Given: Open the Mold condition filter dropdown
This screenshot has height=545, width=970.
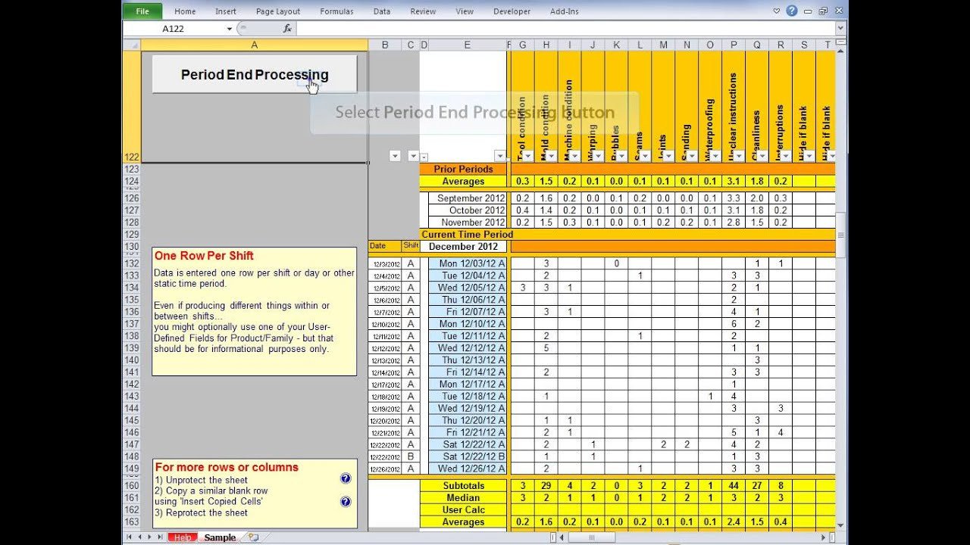Looking at the screenshot, I should pos(550,156).
